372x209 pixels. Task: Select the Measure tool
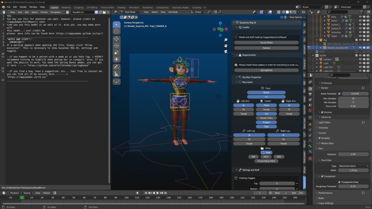pos(117,74)
